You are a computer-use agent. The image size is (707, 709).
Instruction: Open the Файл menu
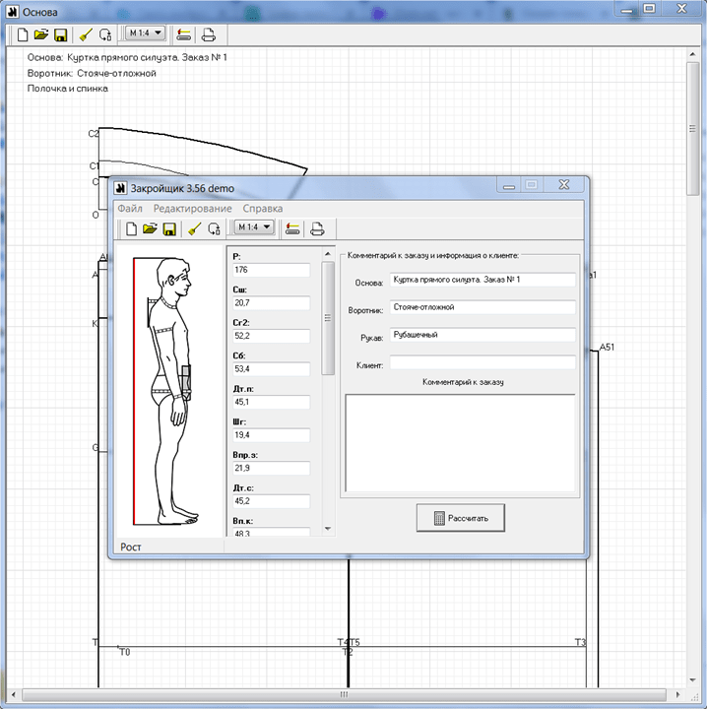point(130,209)
